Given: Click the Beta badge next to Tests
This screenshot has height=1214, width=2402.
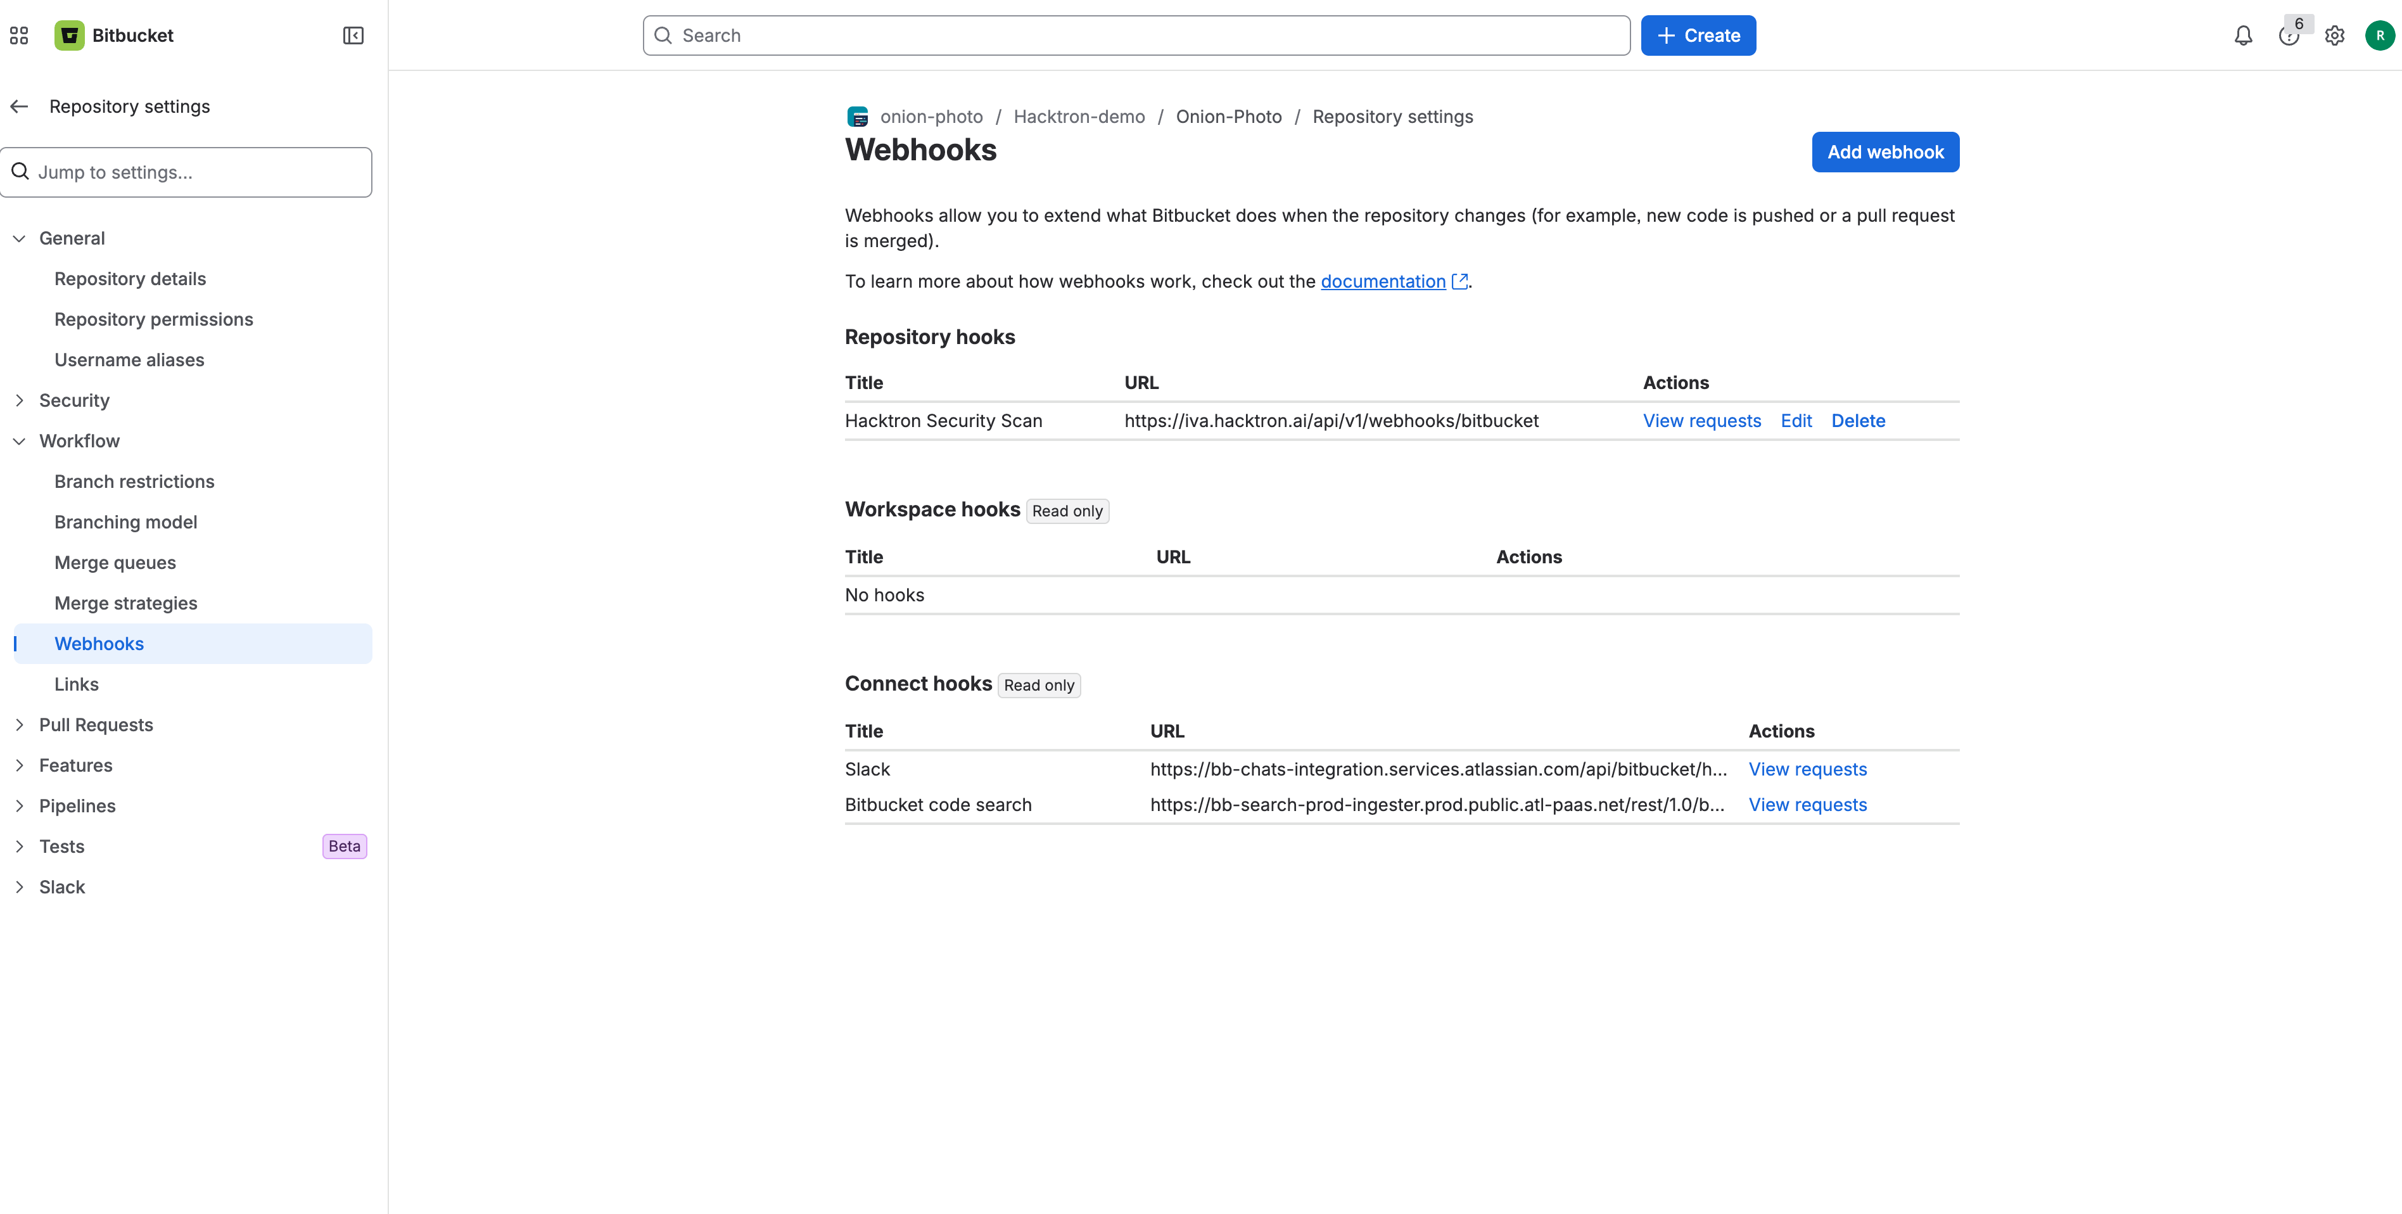Looking at the screenshot, I should click(344, 847).
